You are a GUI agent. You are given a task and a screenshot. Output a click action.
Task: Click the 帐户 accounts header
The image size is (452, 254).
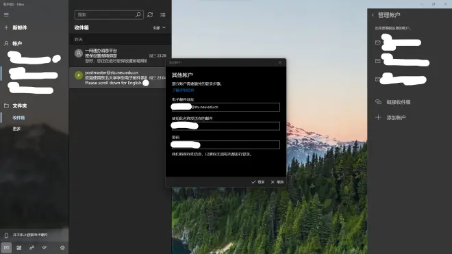point(17,44)
